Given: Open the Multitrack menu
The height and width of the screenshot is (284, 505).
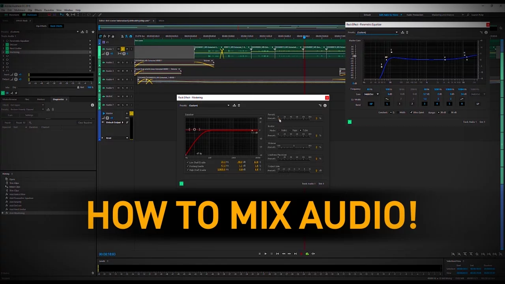Looking at the screenshot, I should point(20,10).
